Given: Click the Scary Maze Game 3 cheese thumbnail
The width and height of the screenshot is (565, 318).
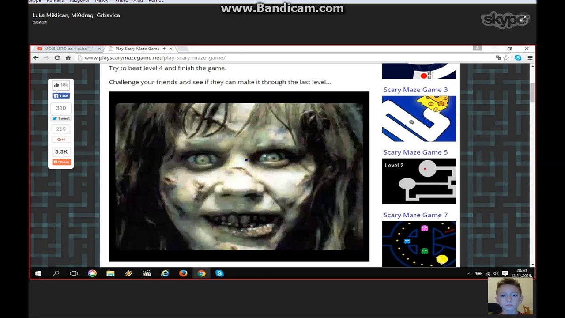Looking at the screenshot, I should [419, 119].
